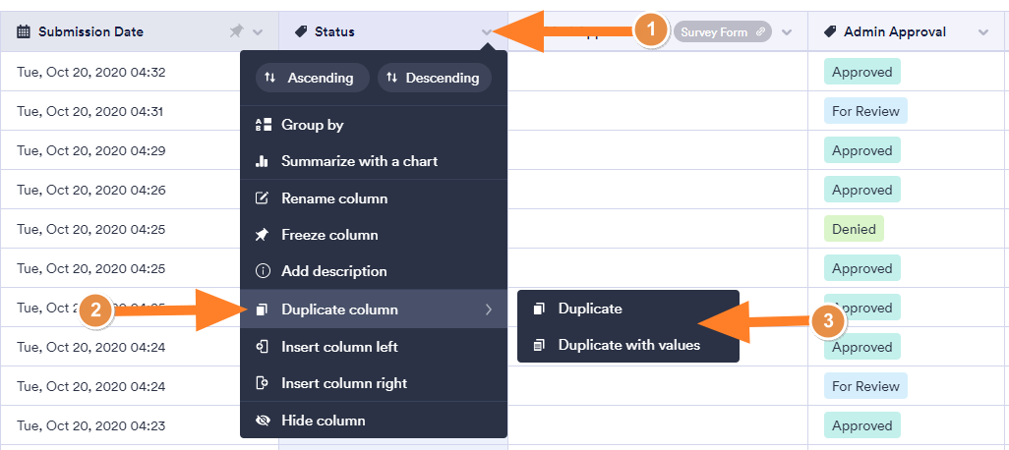The height and width of the screenshot is (450, 1009).
Task: Click the bar chart Summarize icon
Action: click(x=263, y=161)
